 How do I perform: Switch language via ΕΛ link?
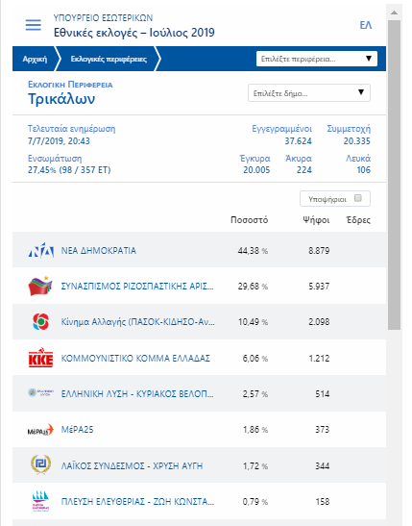pos(366,25)
